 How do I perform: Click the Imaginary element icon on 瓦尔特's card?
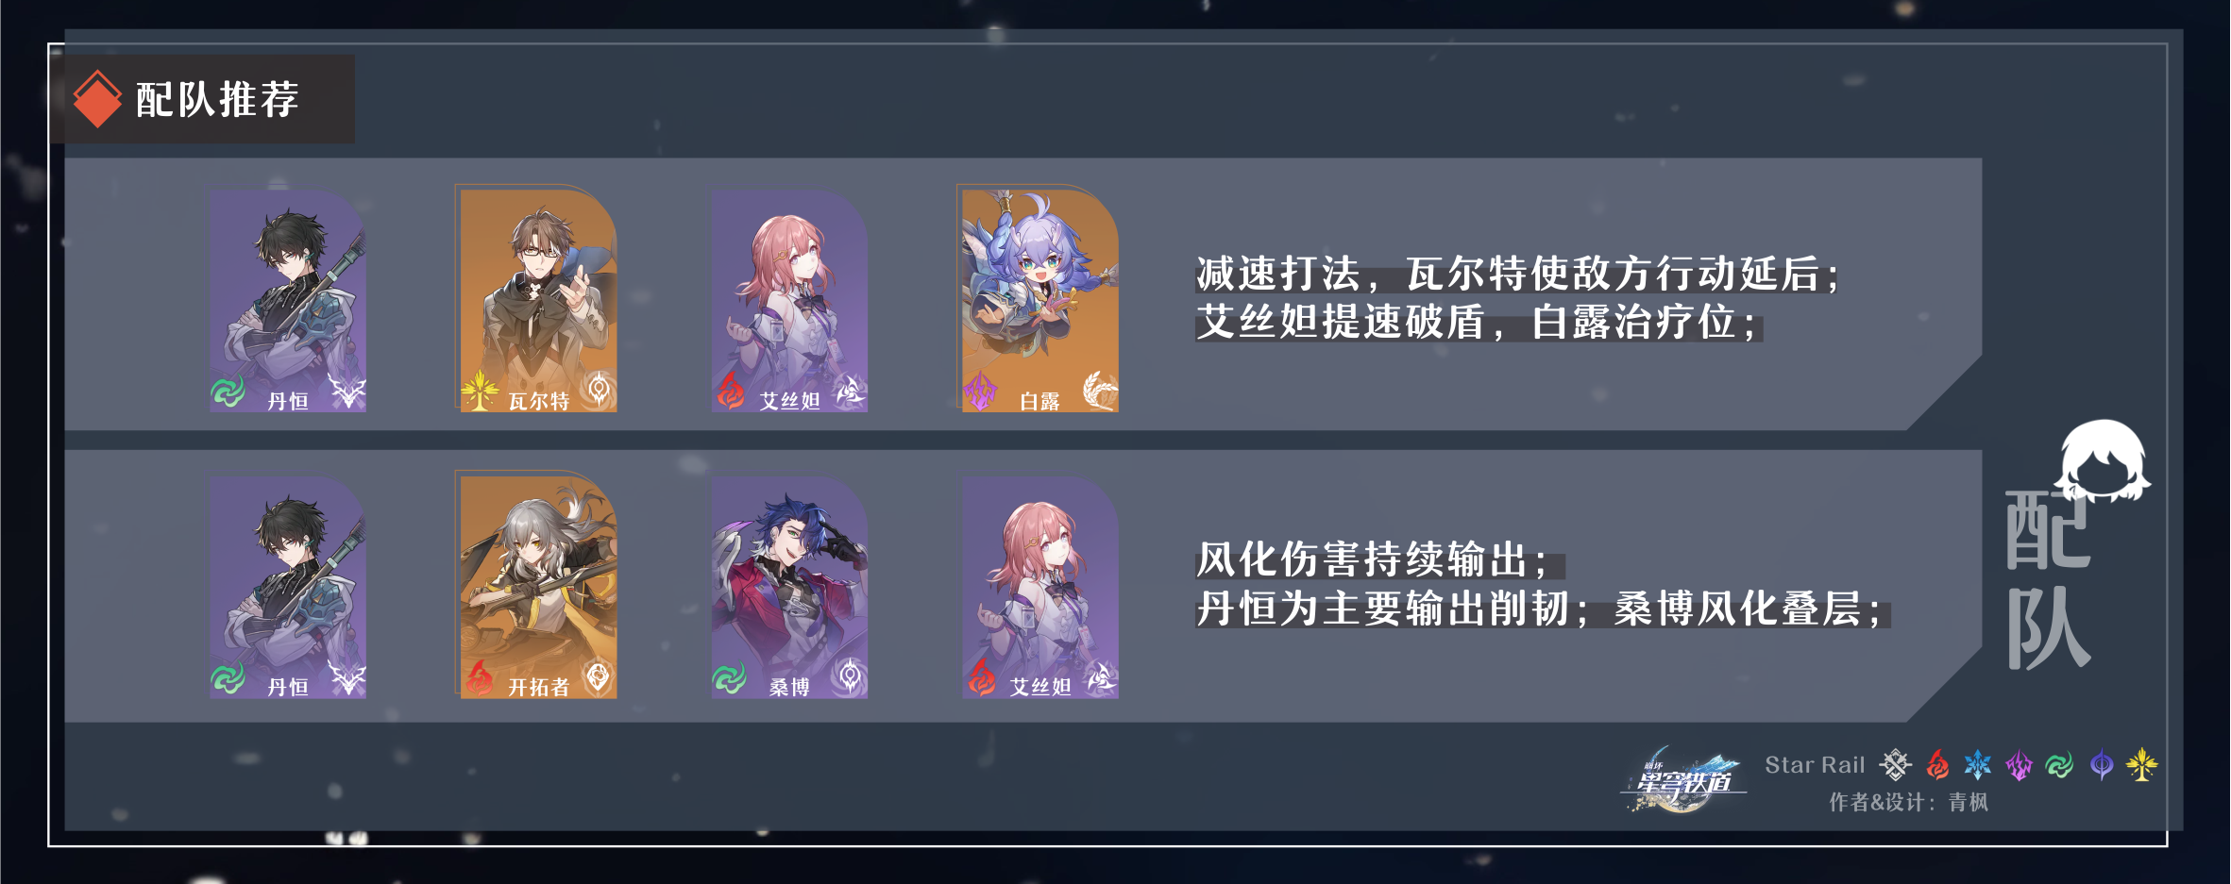point(480,391)
